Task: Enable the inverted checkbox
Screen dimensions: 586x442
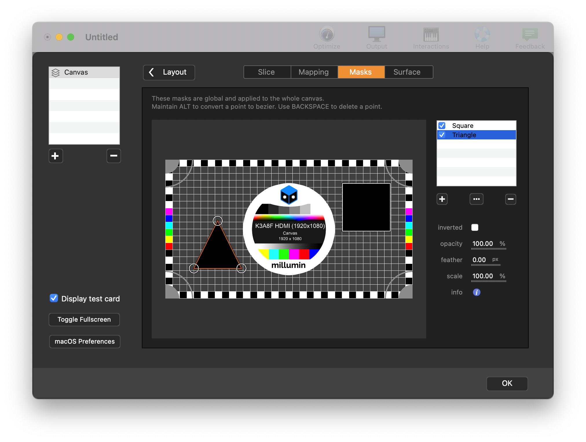Action: pyautogui.click(x=475, y=227)
